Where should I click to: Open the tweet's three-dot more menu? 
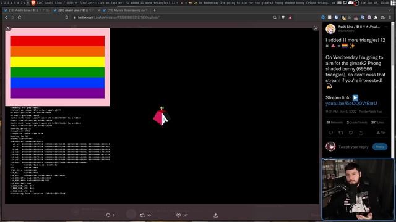click(385, 27)
